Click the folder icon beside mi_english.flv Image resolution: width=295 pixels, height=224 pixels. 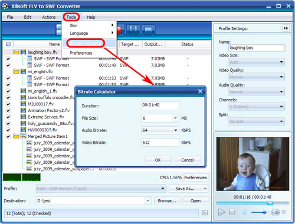tap(17, 71)
